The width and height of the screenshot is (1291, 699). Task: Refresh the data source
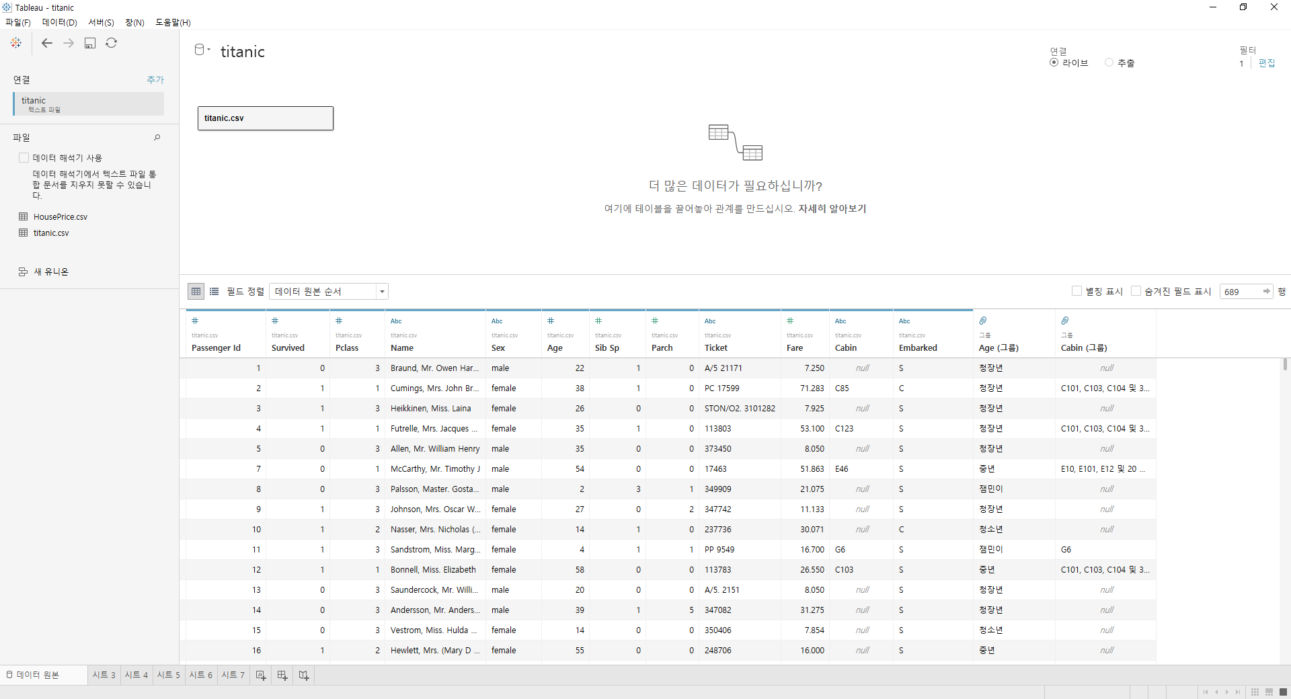(112, 43)
